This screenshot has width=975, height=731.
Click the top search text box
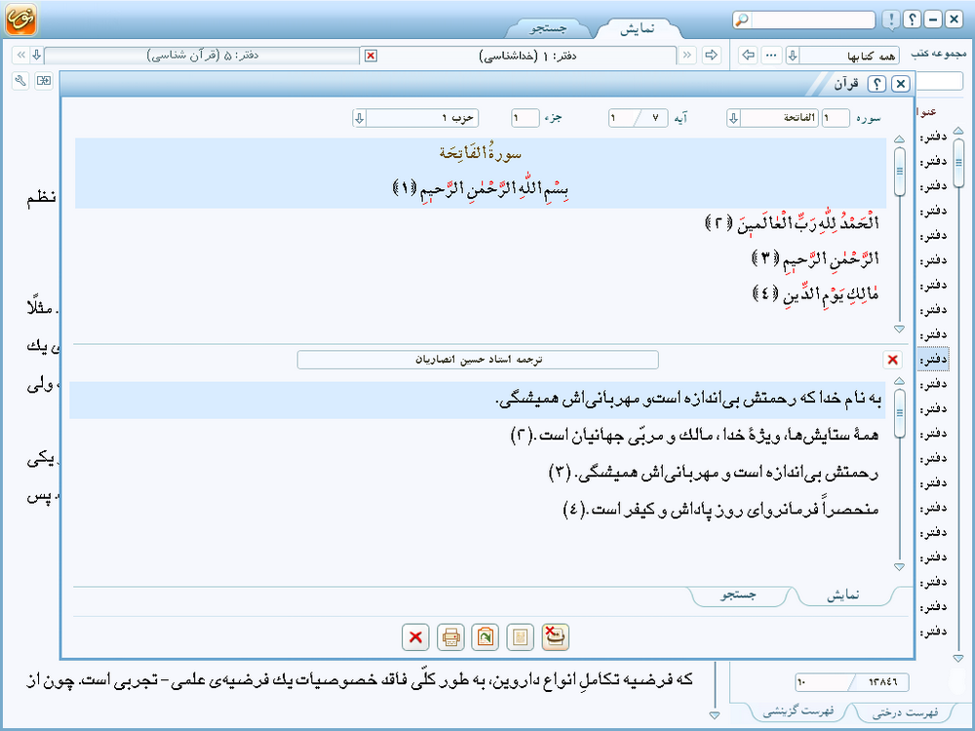pyautogui.click(x=813, y=19)
